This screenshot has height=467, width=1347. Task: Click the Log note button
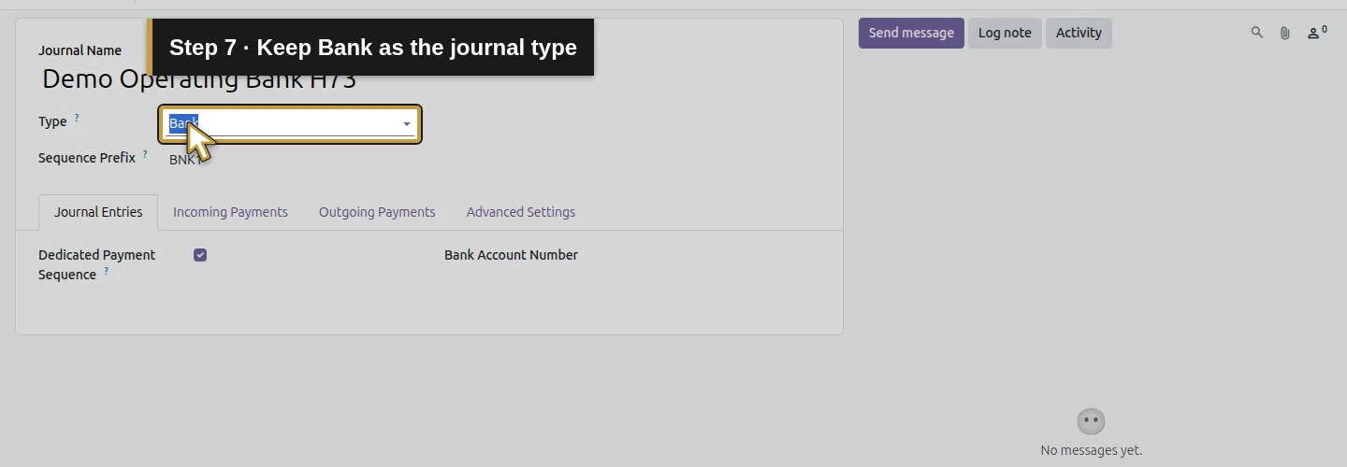[1005, 33]
